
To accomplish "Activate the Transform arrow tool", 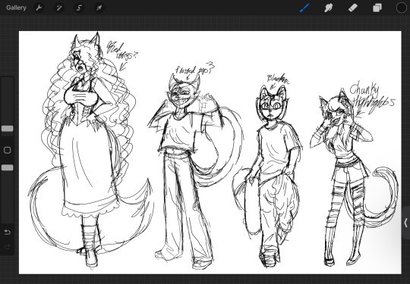I will point(99,8).
